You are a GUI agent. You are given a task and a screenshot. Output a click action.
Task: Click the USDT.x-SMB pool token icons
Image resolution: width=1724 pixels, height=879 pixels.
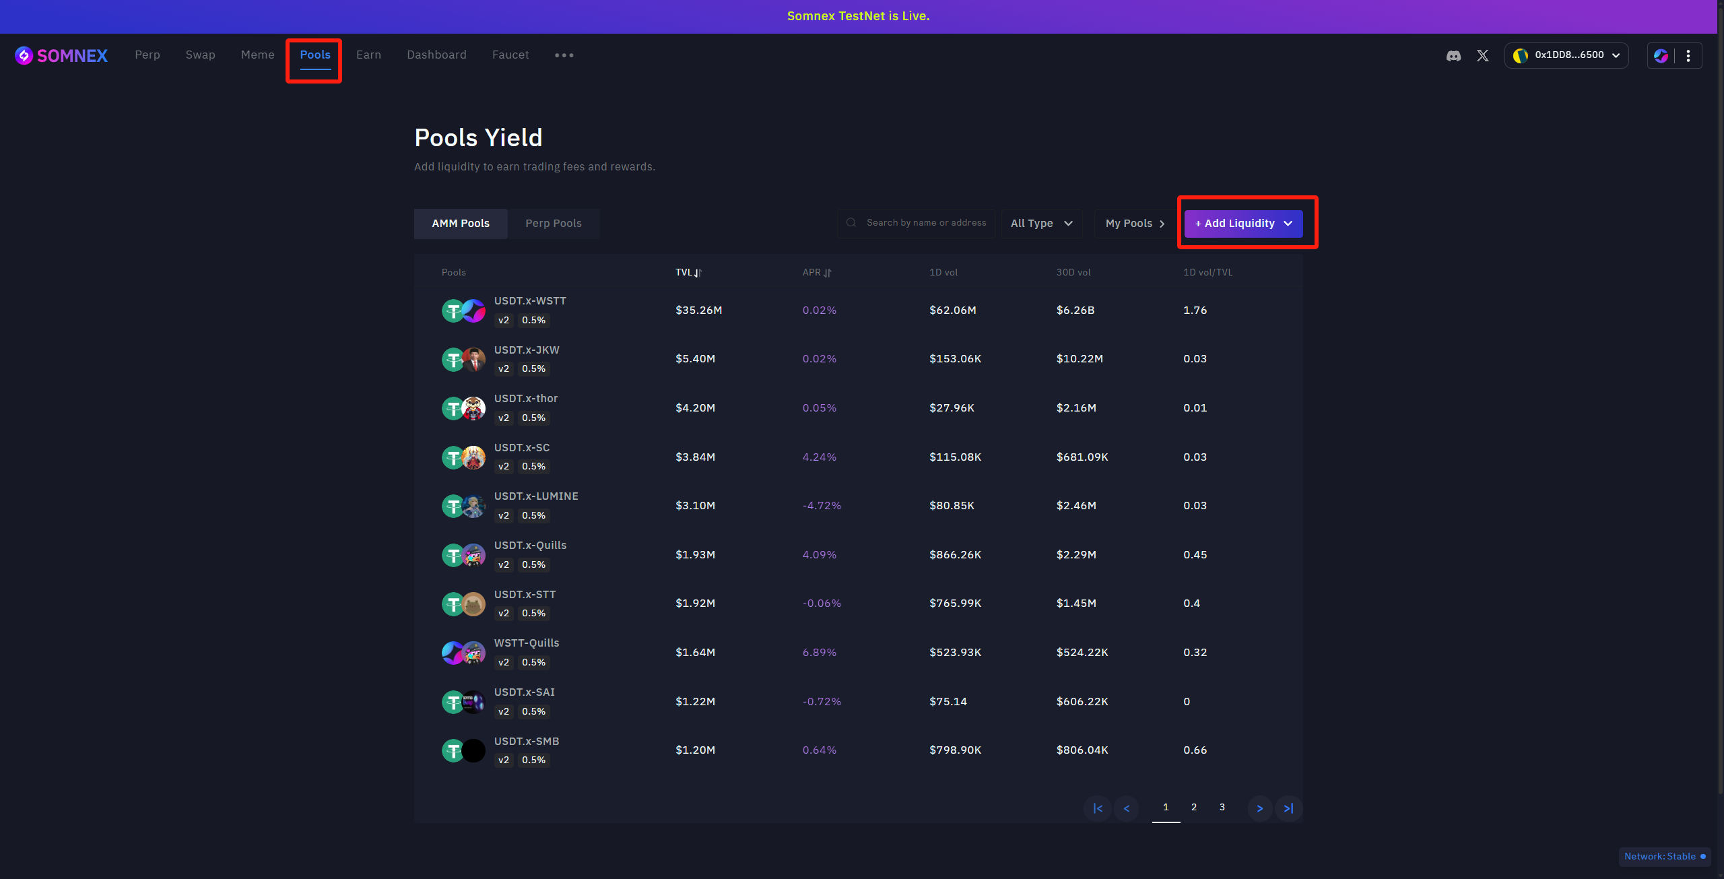(x=463, y=750)
